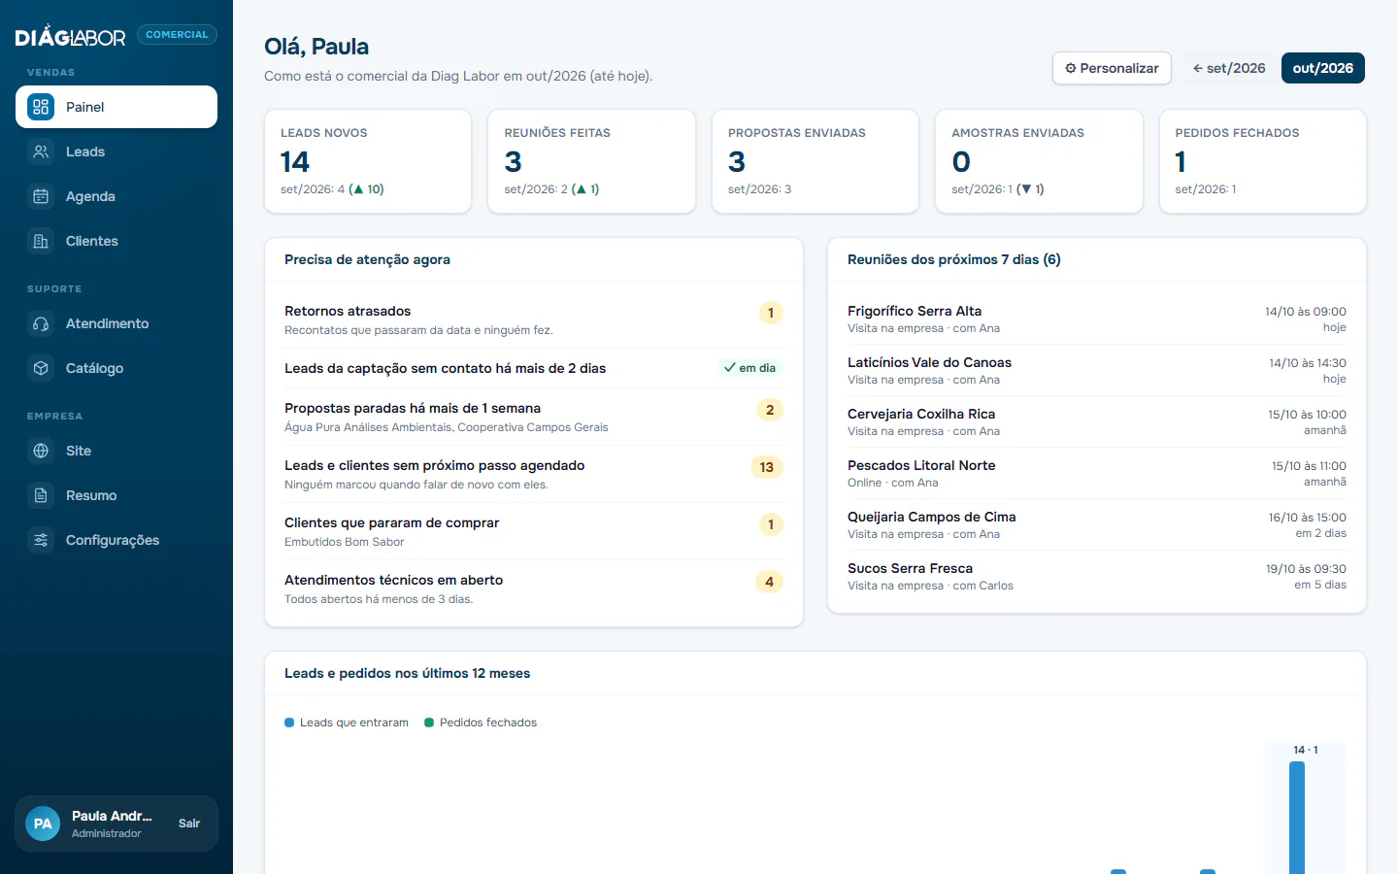Viewport: 1398px width, 874px height.
Task: Click the Catálogo box icon
Action: coord(41,368)
